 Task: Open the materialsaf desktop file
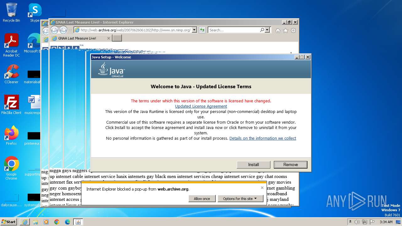(33, 77)
